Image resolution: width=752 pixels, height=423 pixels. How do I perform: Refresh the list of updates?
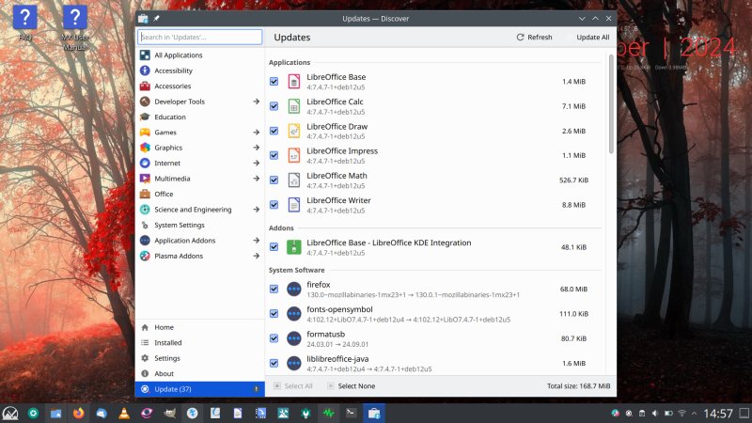pyautogui.click(x=534, y=38)
